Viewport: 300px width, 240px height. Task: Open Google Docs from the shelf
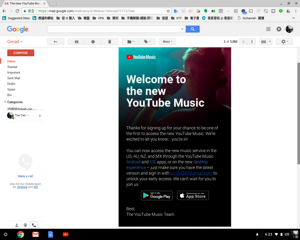coord(50,235)
